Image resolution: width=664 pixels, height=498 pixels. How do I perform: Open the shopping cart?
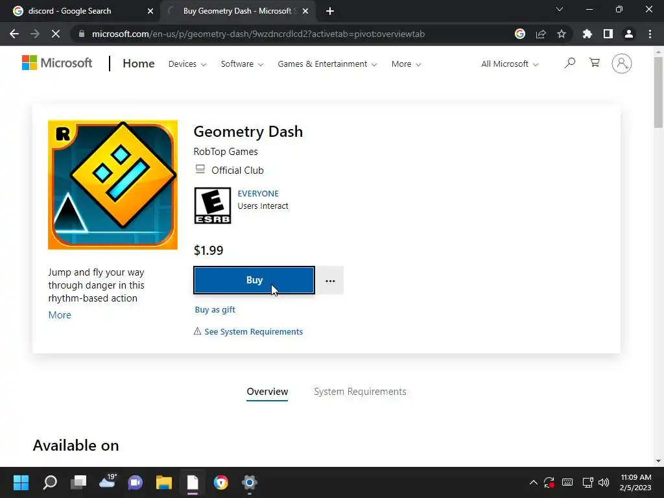click(x=595, y=63)
